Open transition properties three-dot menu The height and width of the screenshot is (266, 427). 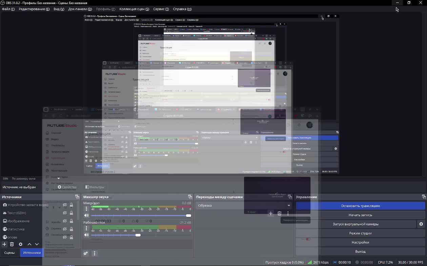[288, 213]
